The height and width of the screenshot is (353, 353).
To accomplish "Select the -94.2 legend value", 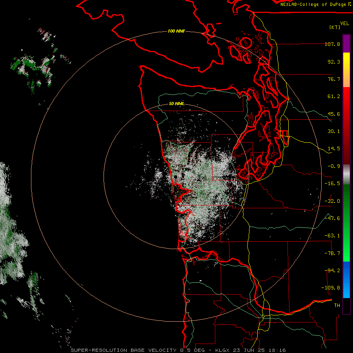I will (x=332, y=271).
